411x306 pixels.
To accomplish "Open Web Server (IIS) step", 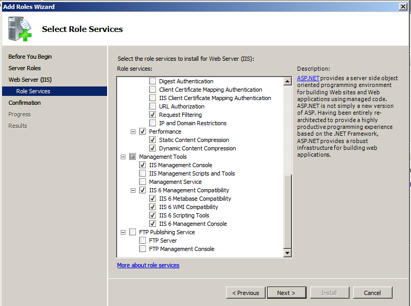I will (30, 80).
